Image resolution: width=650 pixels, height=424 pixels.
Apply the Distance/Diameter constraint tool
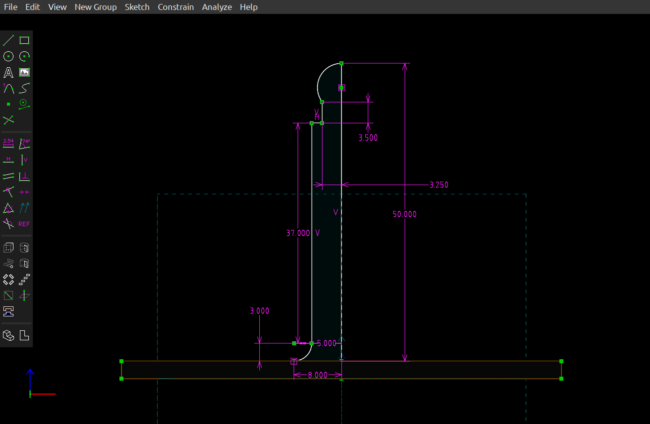tap(8, 144)
